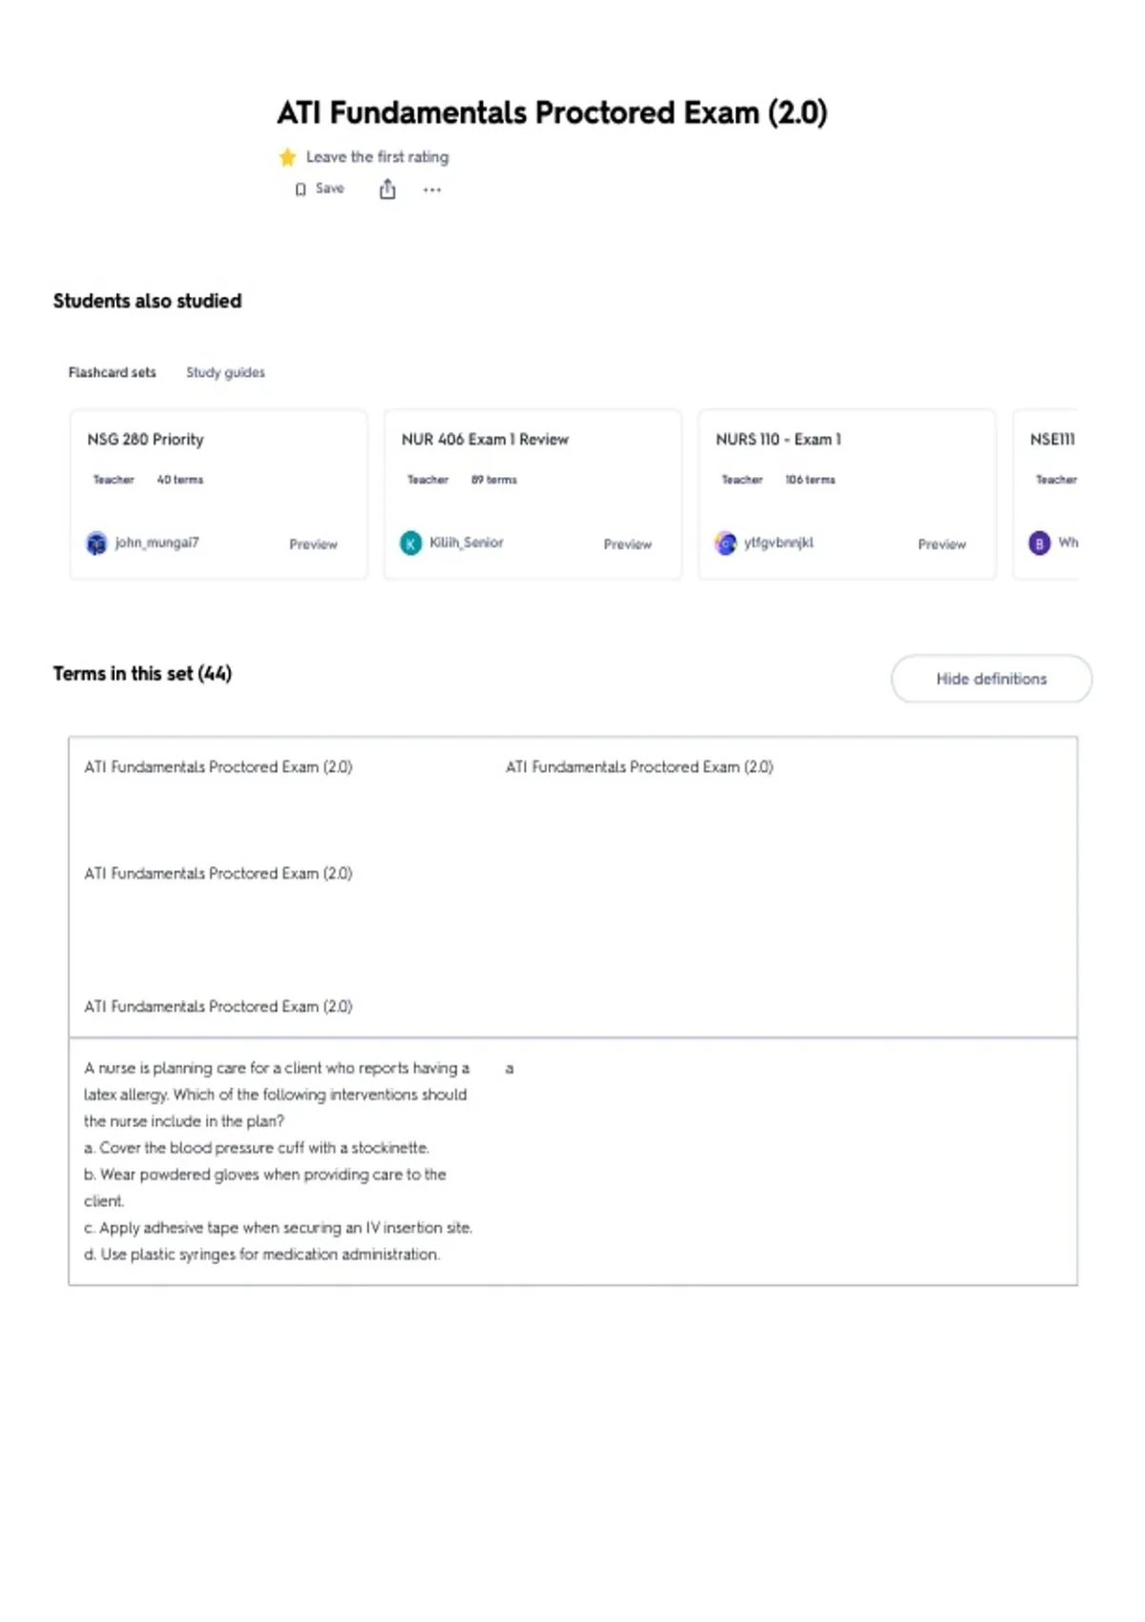
Task: Click john_mungai7 profile avatar
Action: pos(96,544)
